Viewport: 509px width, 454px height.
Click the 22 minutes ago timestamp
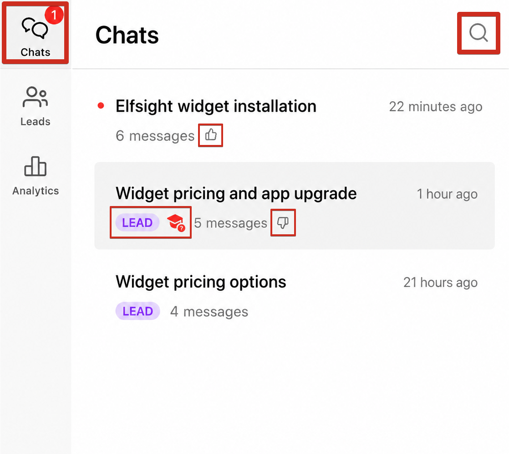point(436,107)
